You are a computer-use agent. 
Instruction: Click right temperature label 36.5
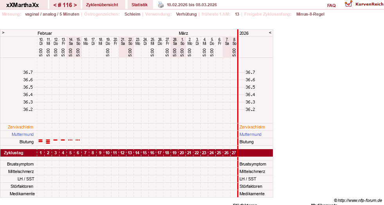pyautogui.click(x=250, y=87)
